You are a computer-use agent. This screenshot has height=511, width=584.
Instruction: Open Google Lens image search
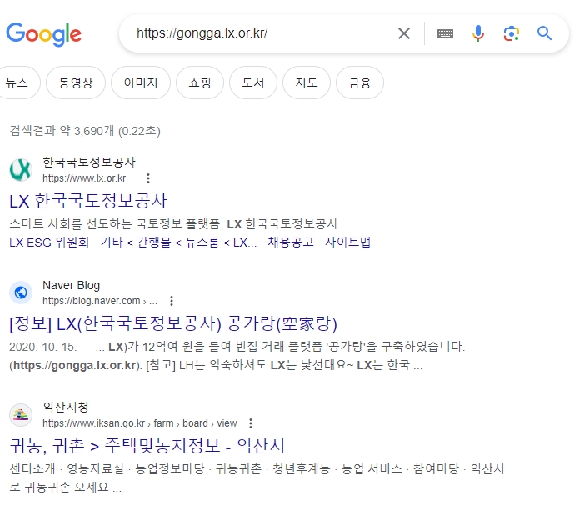pos(512,33)
